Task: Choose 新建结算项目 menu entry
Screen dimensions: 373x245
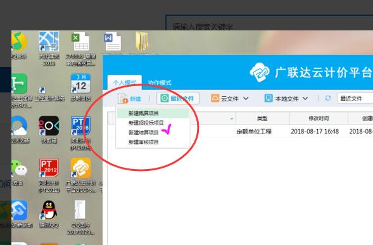Action: coord(153,132)
